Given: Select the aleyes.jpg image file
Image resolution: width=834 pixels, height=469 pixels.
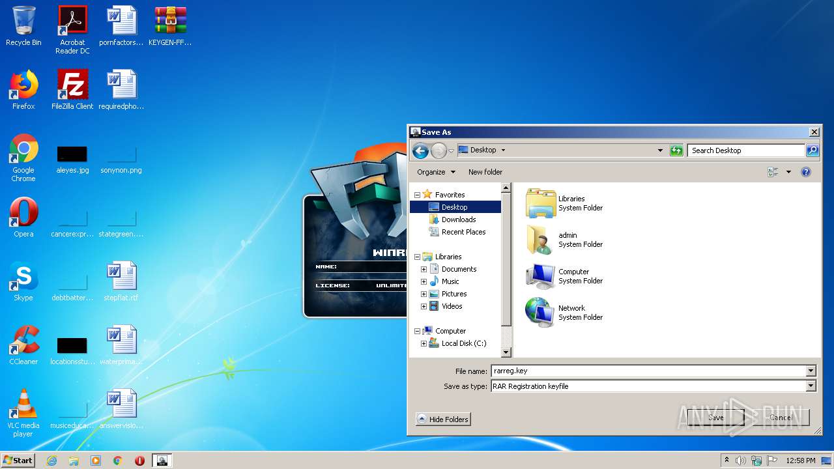Looking at the screenshot, I should click(72, 159).
